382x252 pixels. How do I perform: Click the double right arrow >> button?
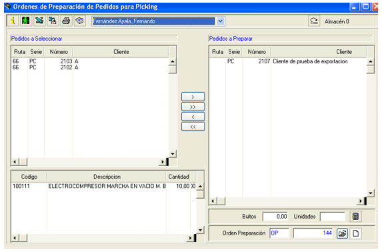(x=193, y=107)
